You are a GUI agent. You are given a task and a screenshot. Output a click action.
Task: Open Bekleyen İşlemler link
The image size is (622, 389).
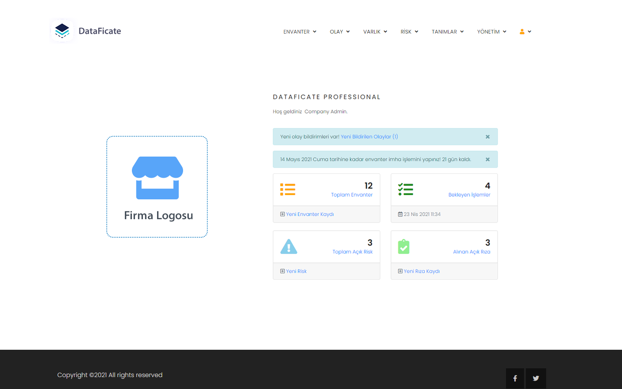click(469, 195)
